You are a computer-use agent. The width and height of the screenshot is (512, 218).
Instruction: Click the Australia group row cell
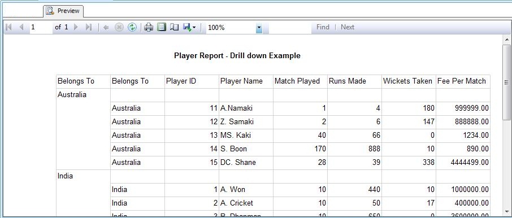coord(83,95)
